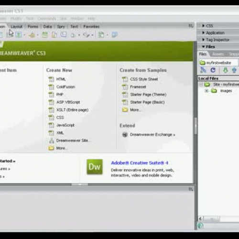The image size is (239, 239).
Task: Click Connect to remote host icon
Action: coord(203,70)
